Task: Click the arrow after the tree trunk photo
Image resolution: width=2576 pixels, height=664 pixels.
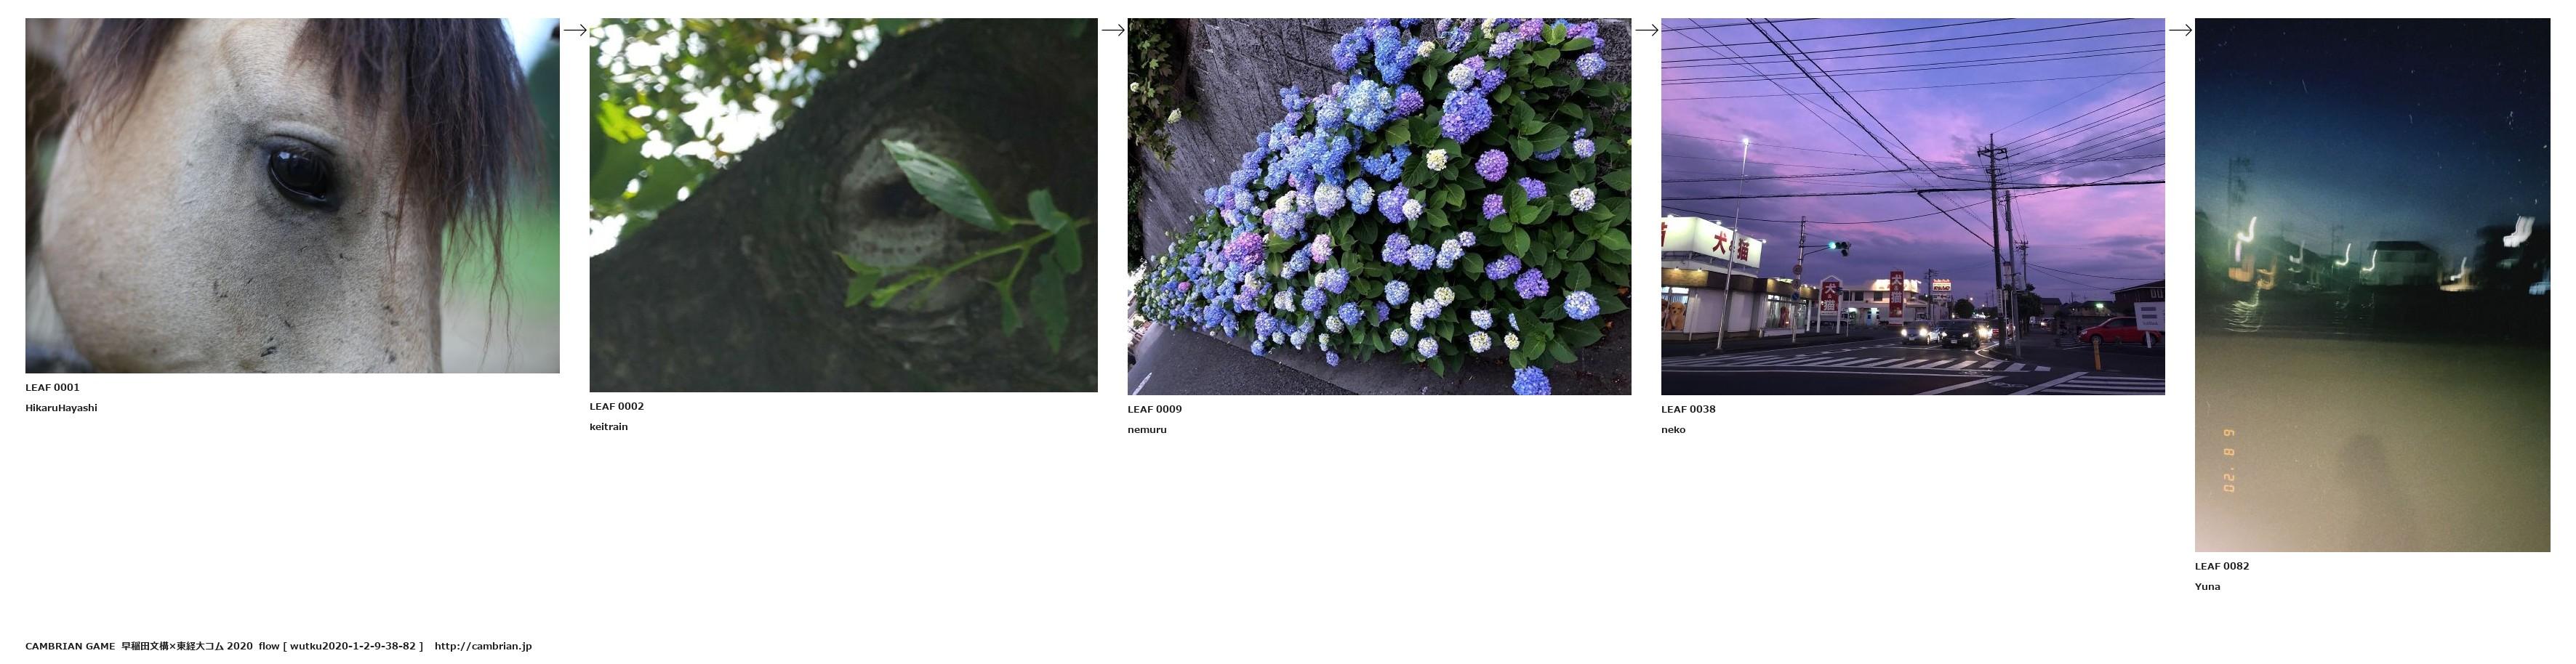Action: pos(1113,30)
